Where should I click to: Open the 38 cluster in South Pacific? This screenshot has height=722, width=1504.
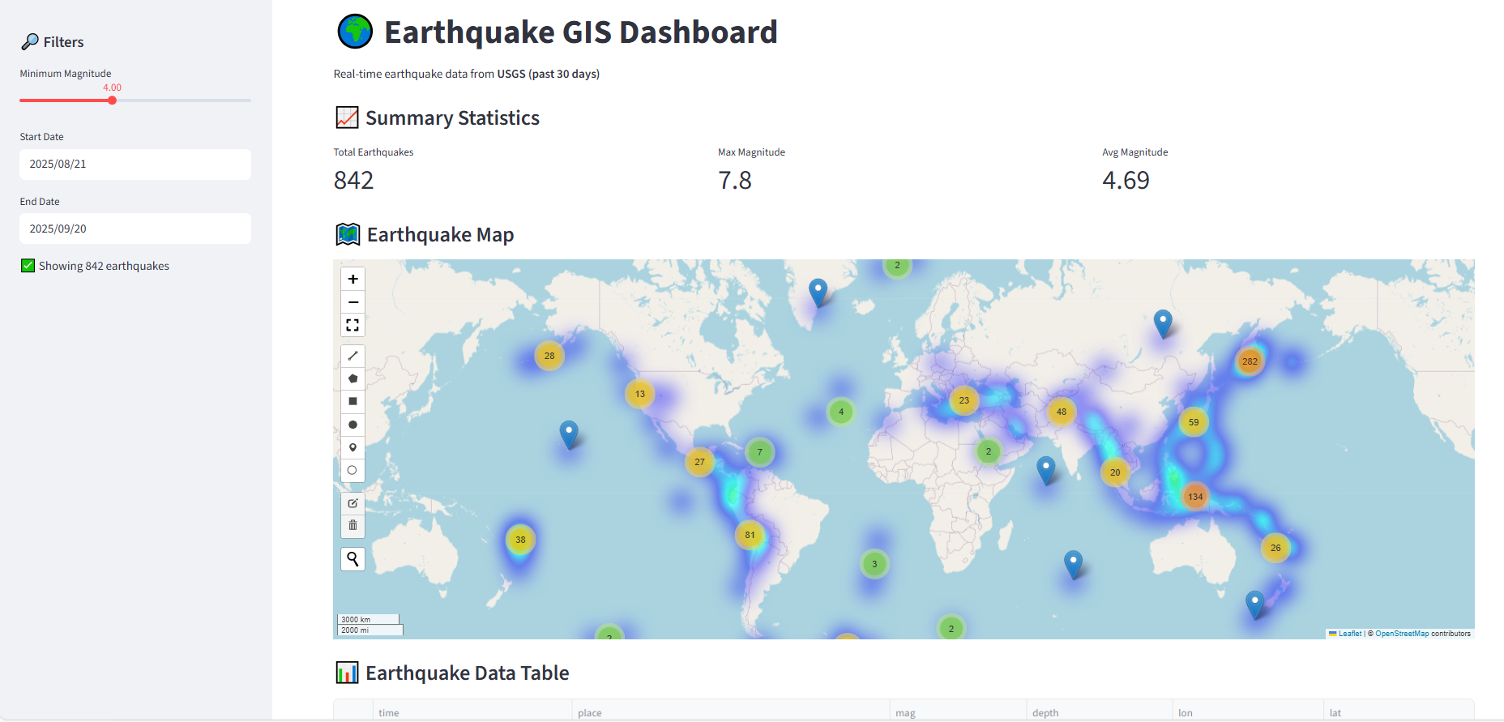[520, 540]
